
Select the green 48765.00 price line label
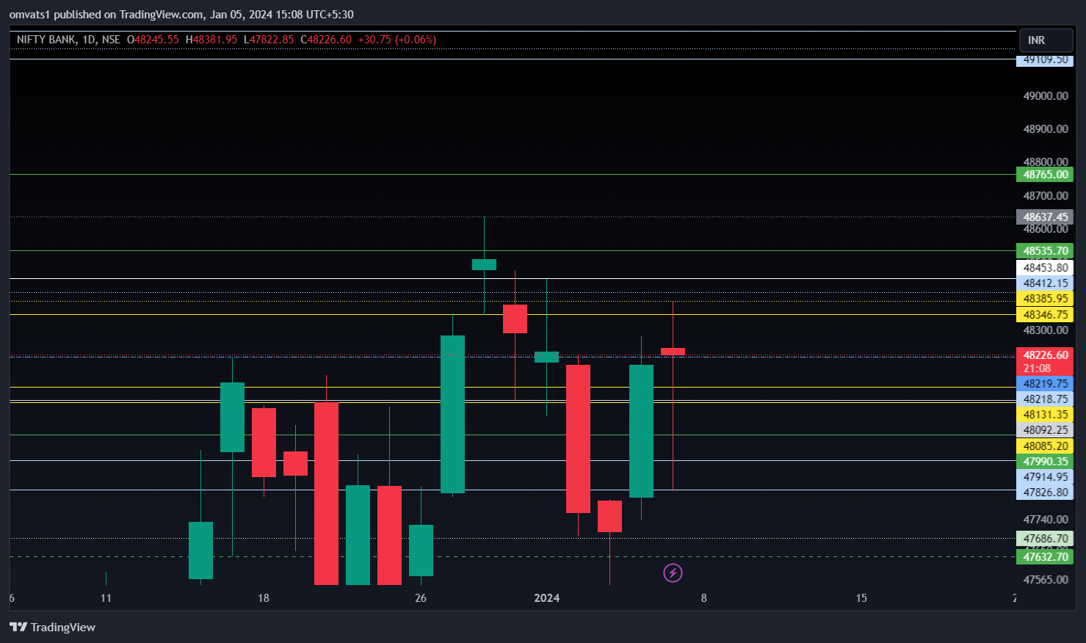click(x=1045, y=175)
